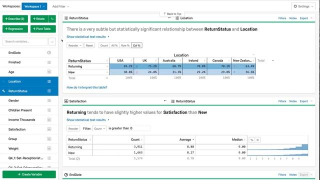
Task: Open the Add Filter dropdown
Action: tap(60, 6)
